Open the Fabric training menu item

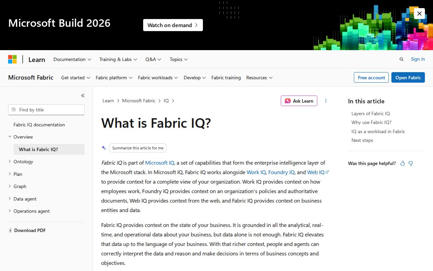[x=226, y=78]
